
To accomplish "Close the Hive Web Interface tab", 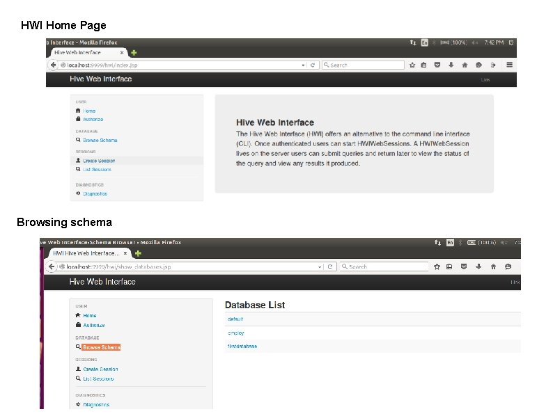I will pos(122,52).
